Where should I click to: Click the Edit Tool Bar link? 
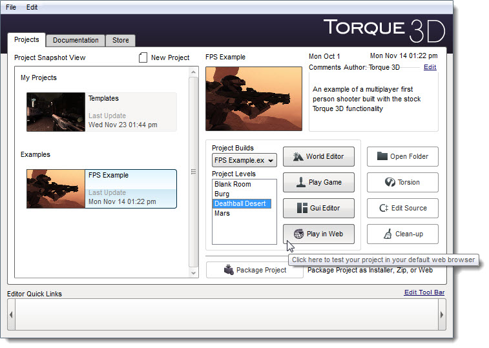424,292
